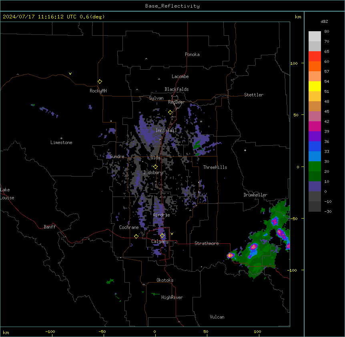Click the Calgary city label
The width and height of the screenshot is (345, 337).
click(160, 241)
